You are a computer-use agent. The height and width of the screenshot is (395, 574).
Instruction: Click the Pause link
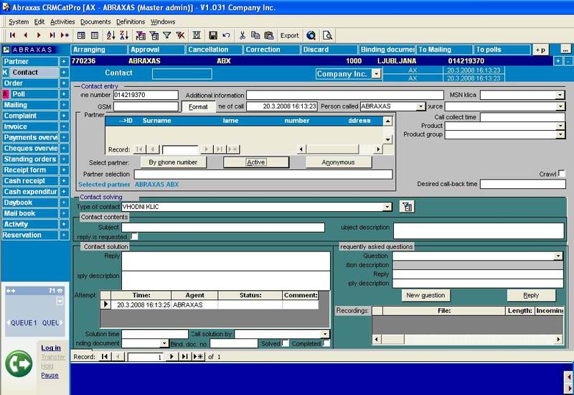tap(50, 375)
